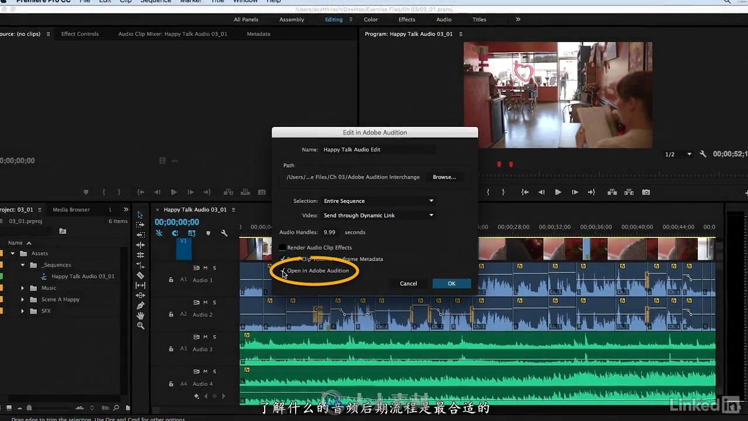Mute track Audio 1
Image resolution: width=748 pixels, height=421 pixels.
pyautogui.click(x=205, y=268)
